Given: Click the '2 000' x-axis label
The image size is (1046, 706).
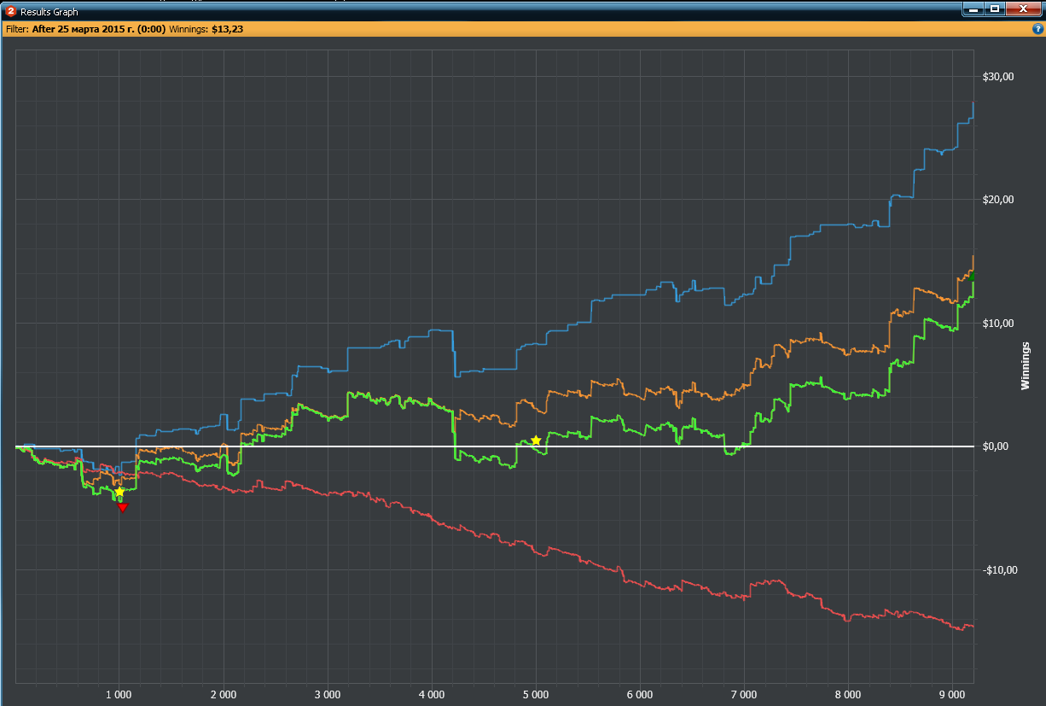Looking at the screenshot, I should click(223, 694).
